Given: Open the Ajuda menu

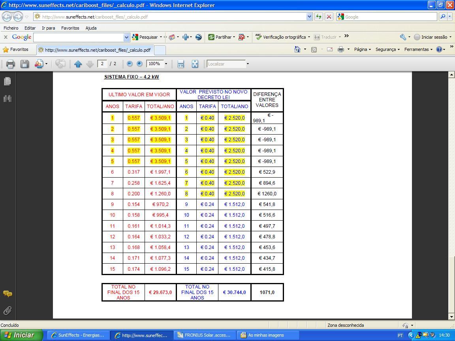Looking at the screenshot, I should coord(91,28).
